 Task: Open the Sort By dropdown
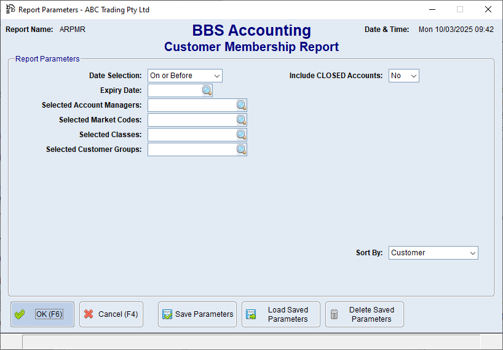point(433,253)
